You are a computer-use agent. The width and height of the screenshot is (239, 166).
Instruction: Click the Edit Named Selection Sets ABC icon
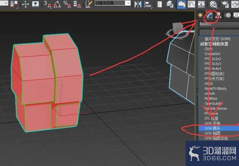pyautogui.click(x=88, y=4)
